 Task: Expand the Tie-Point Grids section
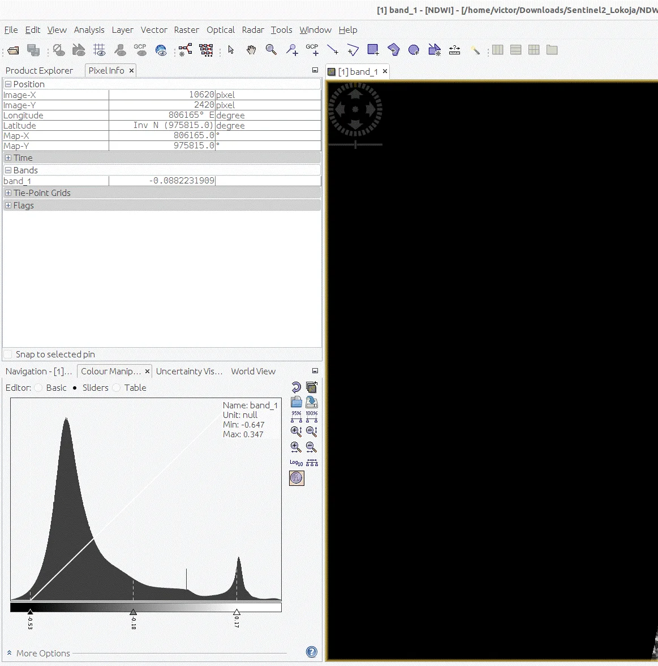tap(8, 193)
